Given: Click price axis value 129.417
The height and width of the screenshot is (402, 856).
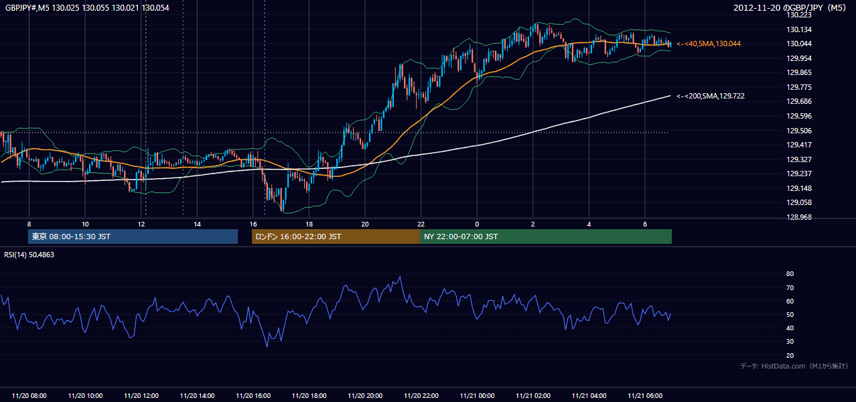Looking at the screenshot, I should (x=800, y=145).
